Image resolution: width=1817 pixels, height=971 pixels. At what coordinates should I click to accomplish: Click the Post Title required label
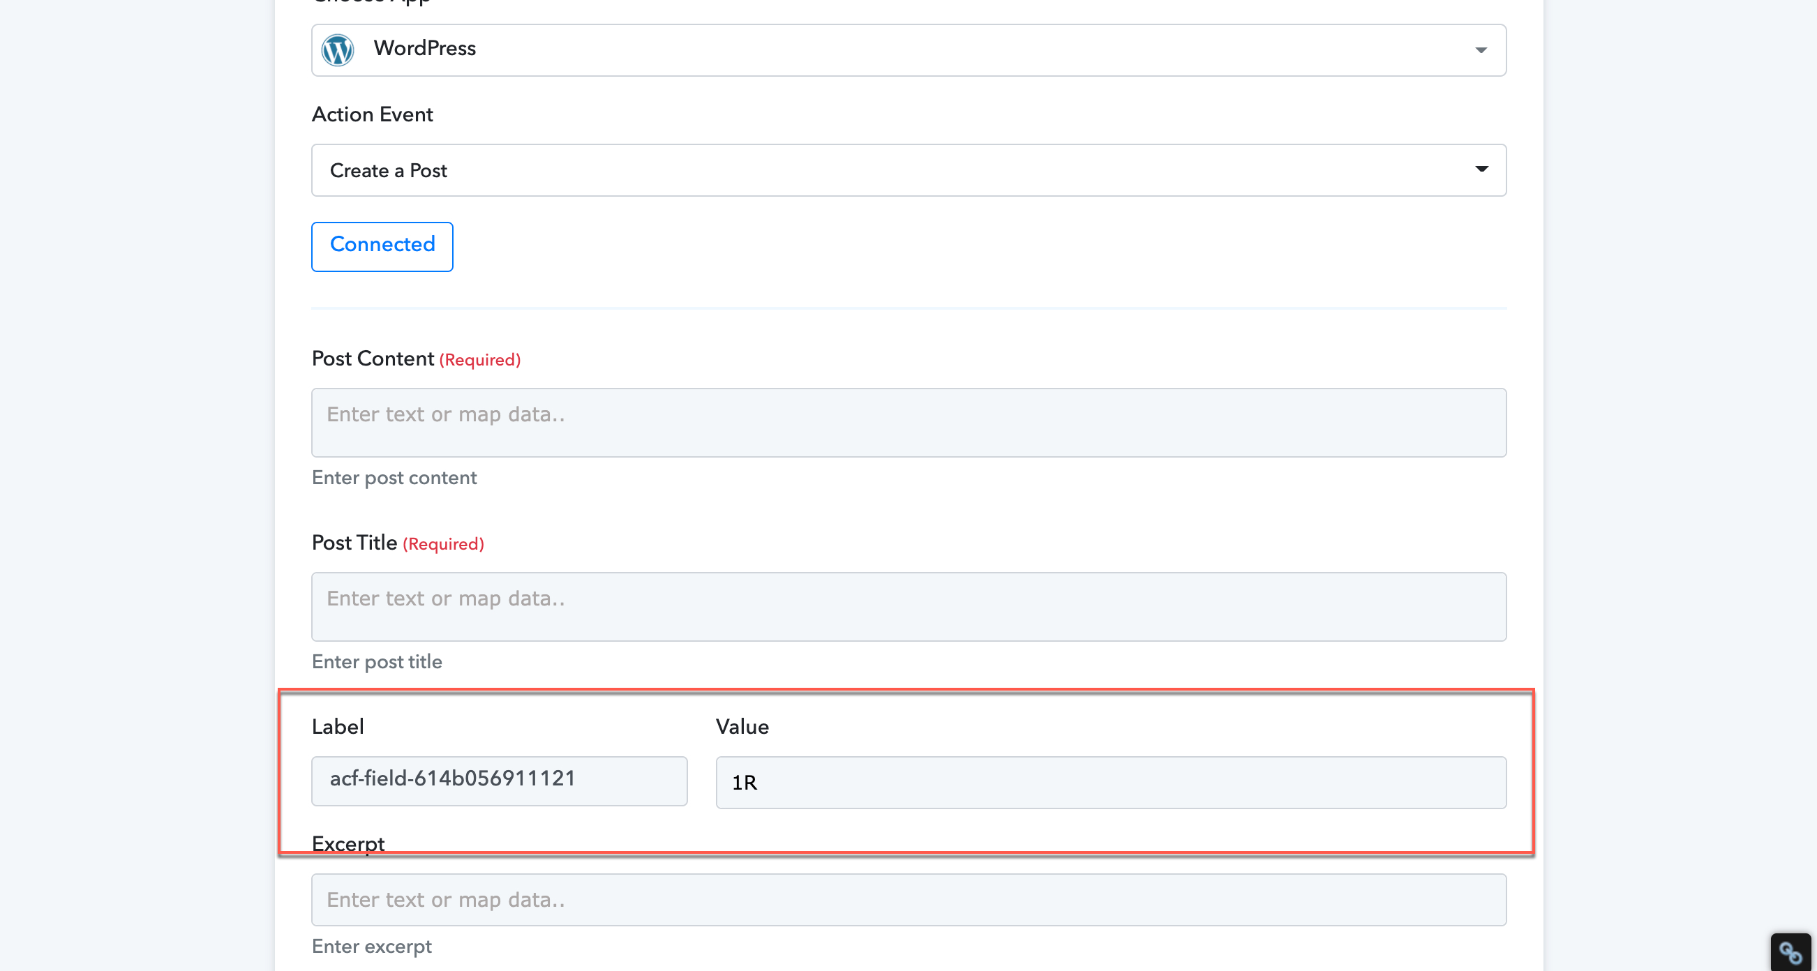(x=398, y=543)
